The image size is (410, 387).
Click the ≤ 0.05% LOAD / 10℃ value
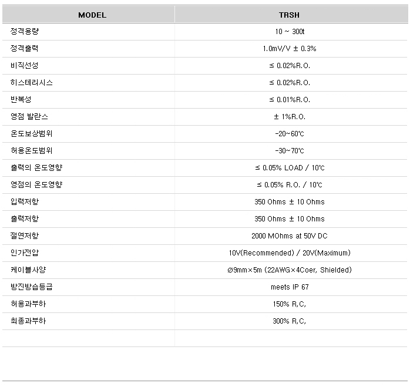point(289,168)
